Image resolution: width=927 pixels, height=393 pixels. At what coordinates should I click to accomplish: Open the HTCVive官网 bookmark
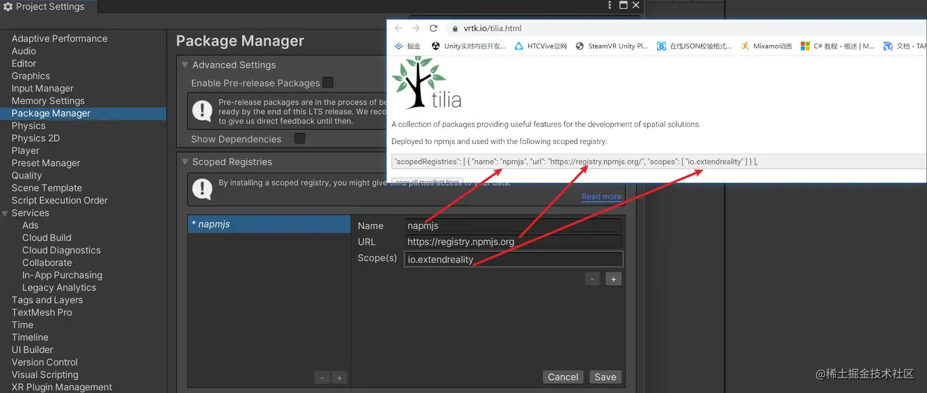540,46
